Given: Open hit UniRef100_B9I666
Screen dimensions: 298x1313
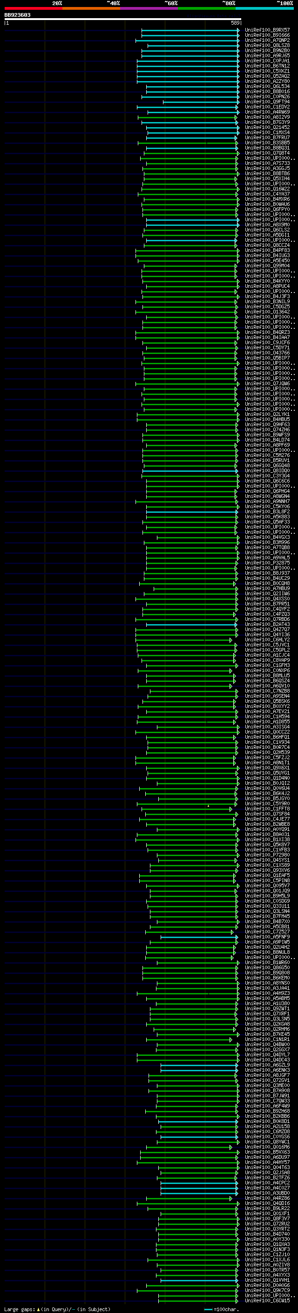Looking at the screenshot, I should tap(267, 35).
